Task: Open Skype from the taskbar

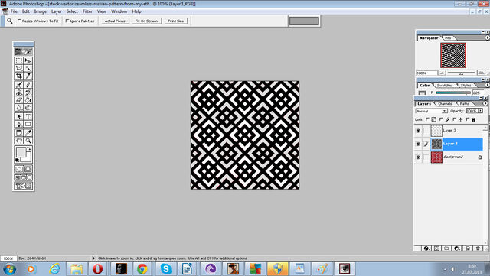Action: point(165,269)
